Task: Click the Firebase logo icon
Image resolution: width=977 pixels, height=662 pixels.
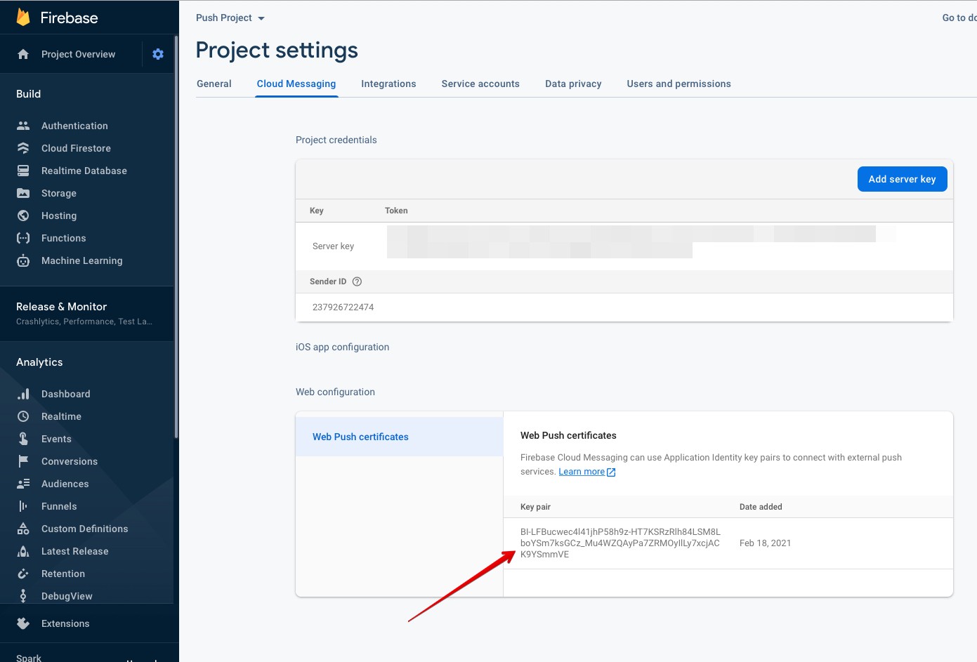Action: pos(23,18)
